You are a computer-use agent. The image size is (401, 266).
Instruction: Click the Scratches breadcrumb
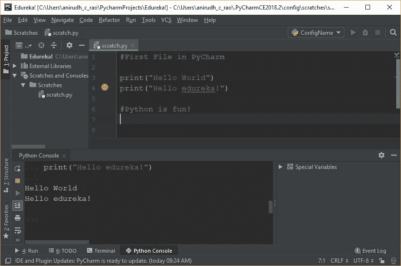tap(21, 33)
